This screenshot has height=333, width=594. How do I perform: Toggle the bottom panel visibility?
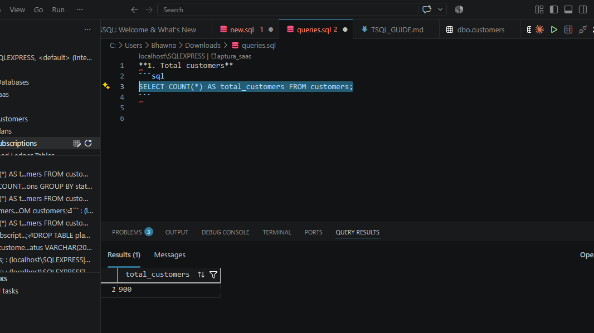pyautogui.click(x=568, y=10)
